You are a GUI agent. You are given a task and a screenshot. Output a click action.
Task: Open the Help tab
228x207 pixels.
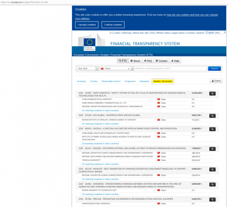click(x=175, y=61)
